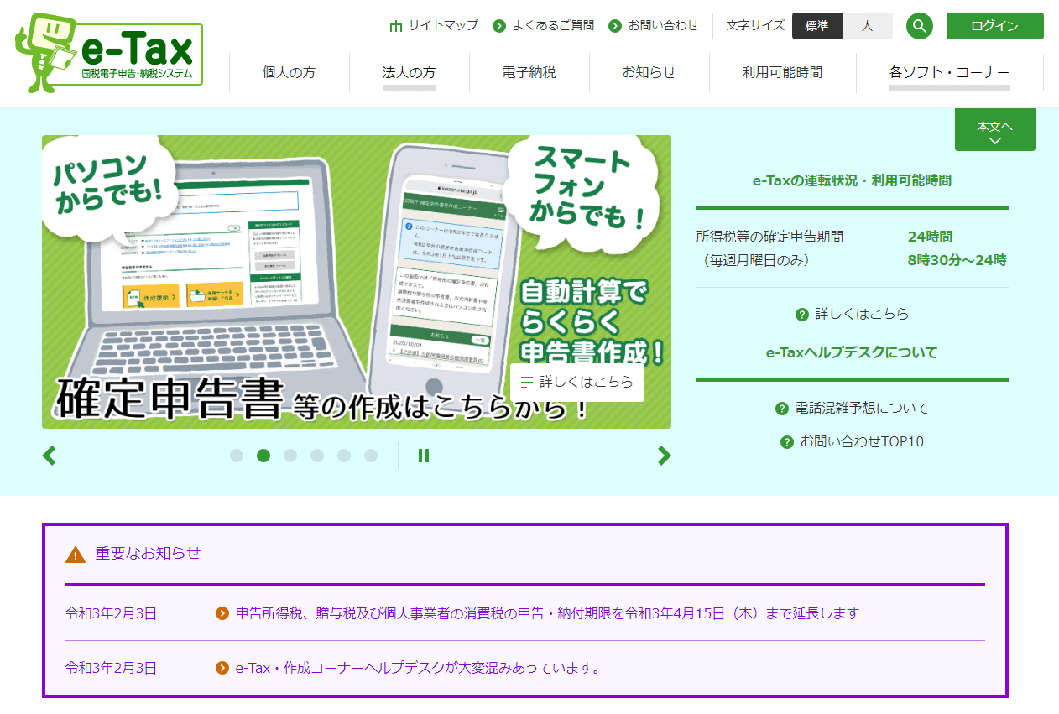1059x714 pixels.
Task: Select the last carousel dot indicator
Action: 371,456
